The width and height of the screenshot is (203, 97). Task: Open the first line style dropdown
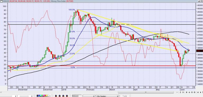click(16, 96)
